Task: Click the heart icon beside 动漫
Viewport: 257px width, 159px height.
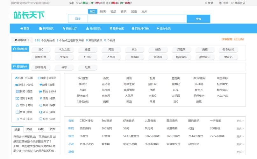Action: point(41,85)
